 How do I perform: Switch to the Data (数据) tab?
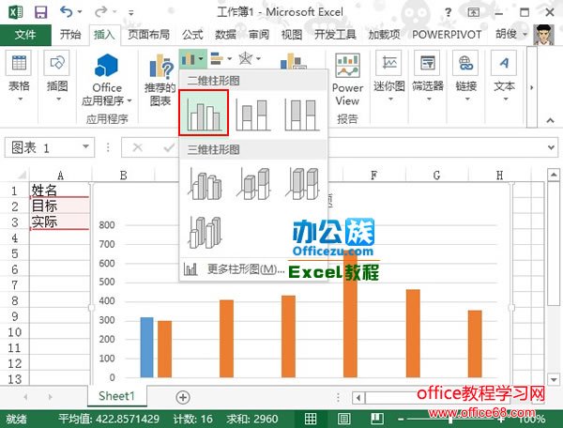225,35
